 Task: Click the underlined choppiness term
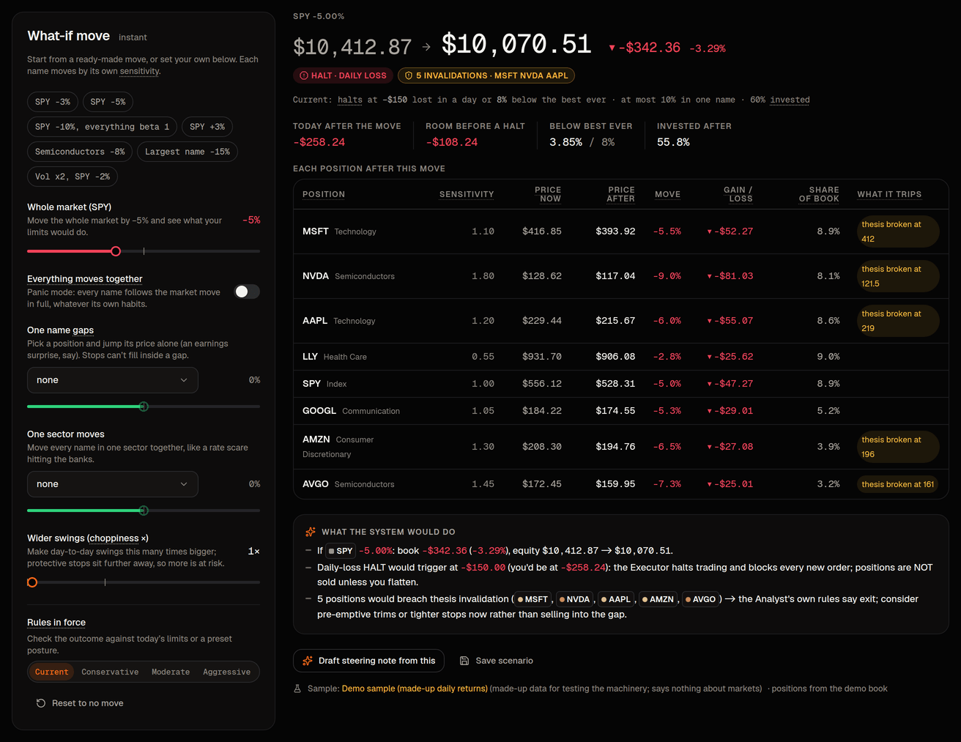click(x=114, y=538)
